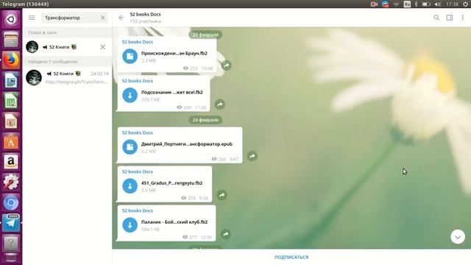Viewport: 471px width, 265px height.
Task: Open the system gear menu in top bar
Action: tap(465, 4)
